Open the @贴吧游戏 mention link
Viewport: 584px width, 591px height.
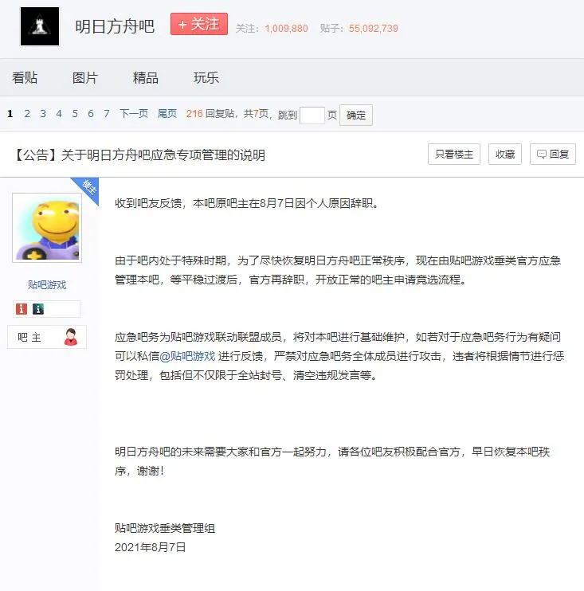[187, 356]
